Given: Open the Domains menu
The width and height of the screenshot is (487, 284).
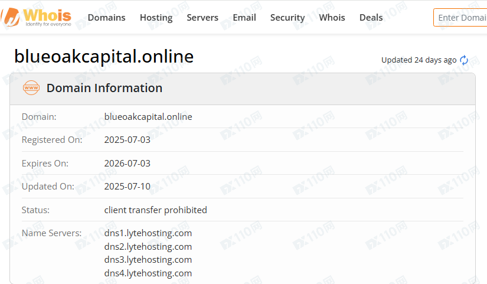Looking at the screenshot, I should 106,18.
